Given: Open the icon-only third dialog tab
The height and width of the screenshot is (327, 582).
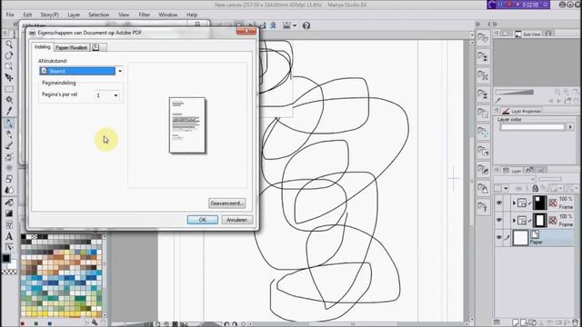Looking at the screenshot, I should click(x=98, y=47).
